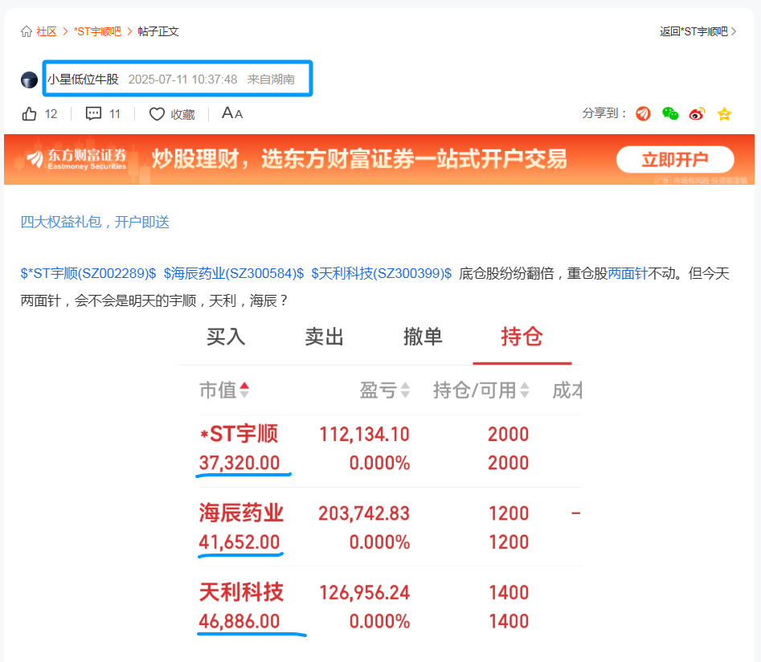761x662 pixels.
Task: Open $天利科技(SZ300399)$ stock link
Action: pos(382,273)
